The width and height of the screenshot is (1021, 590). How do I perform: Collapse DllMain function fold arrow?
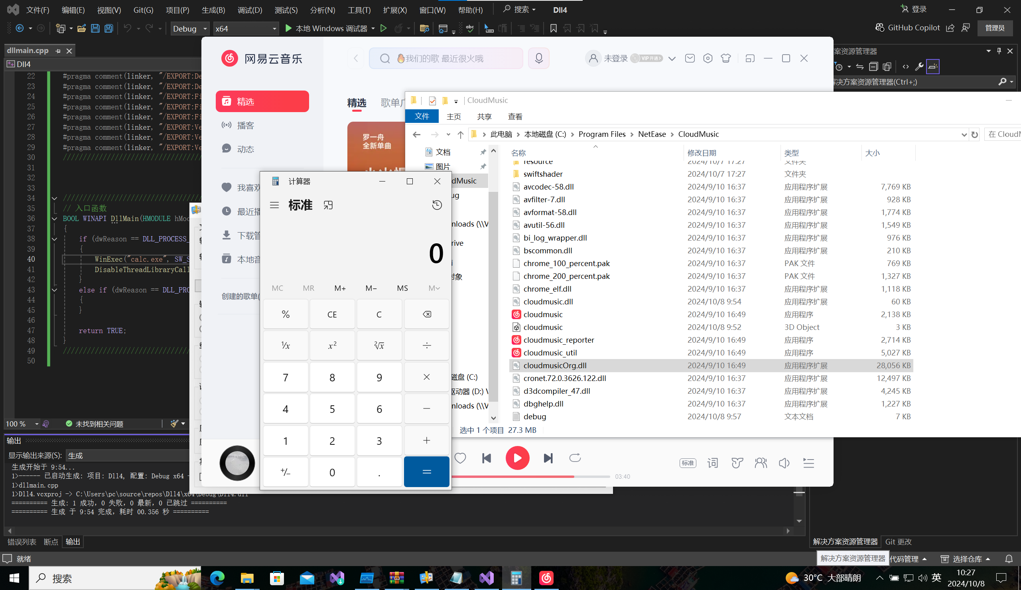(54, 219)
